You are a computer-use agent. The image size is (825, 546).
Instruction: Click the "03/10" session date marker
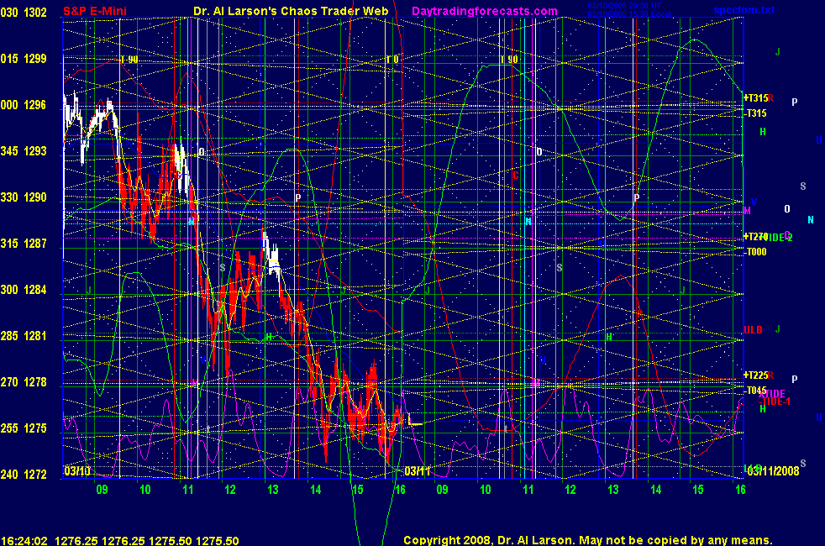pyautogui.click(x=76, y=470)
